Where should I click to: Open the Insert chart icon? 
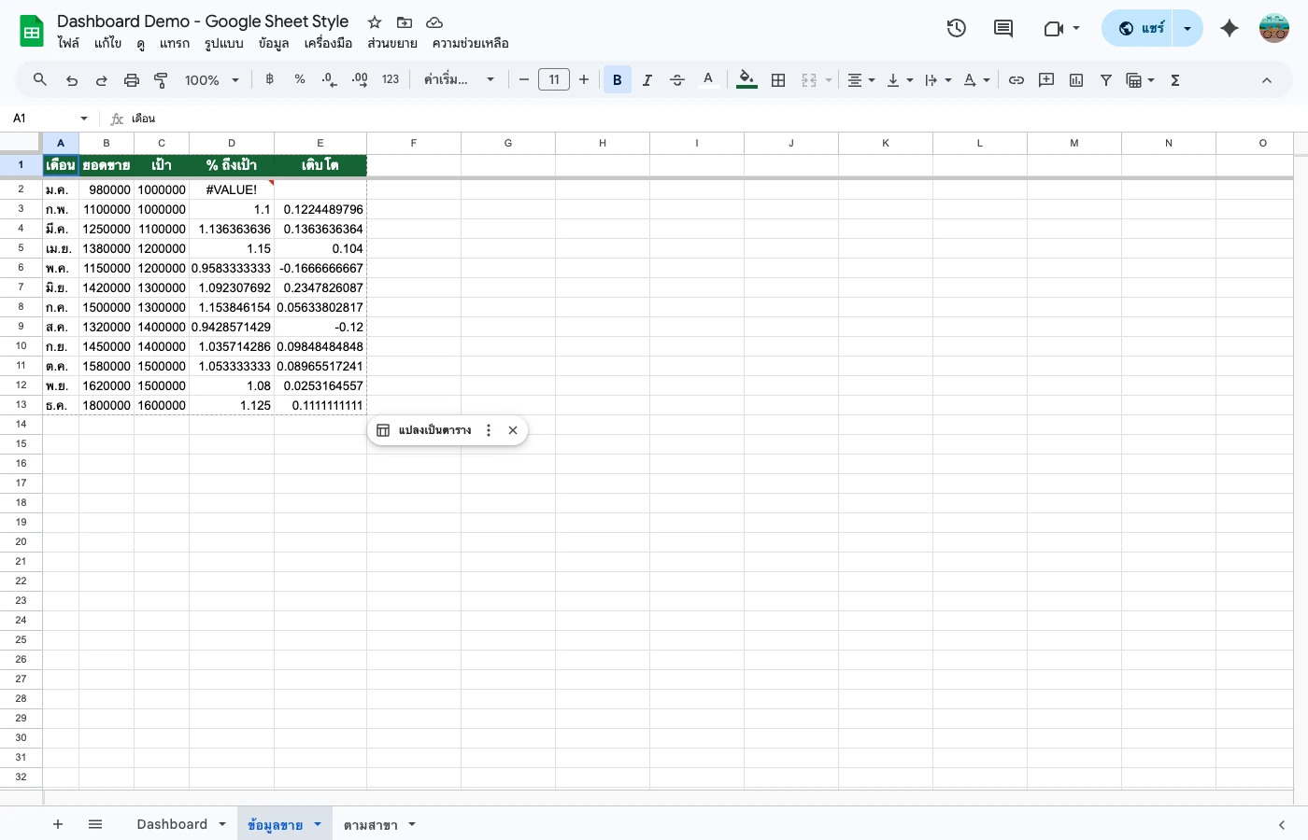(1075, 79)
